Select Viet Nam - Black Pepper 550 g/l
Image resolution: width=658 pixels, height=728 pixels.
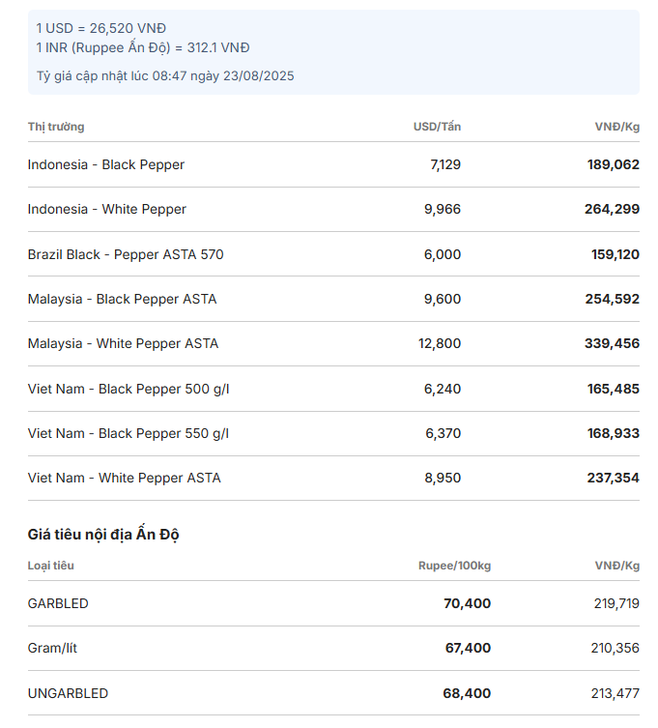point(129,434)
